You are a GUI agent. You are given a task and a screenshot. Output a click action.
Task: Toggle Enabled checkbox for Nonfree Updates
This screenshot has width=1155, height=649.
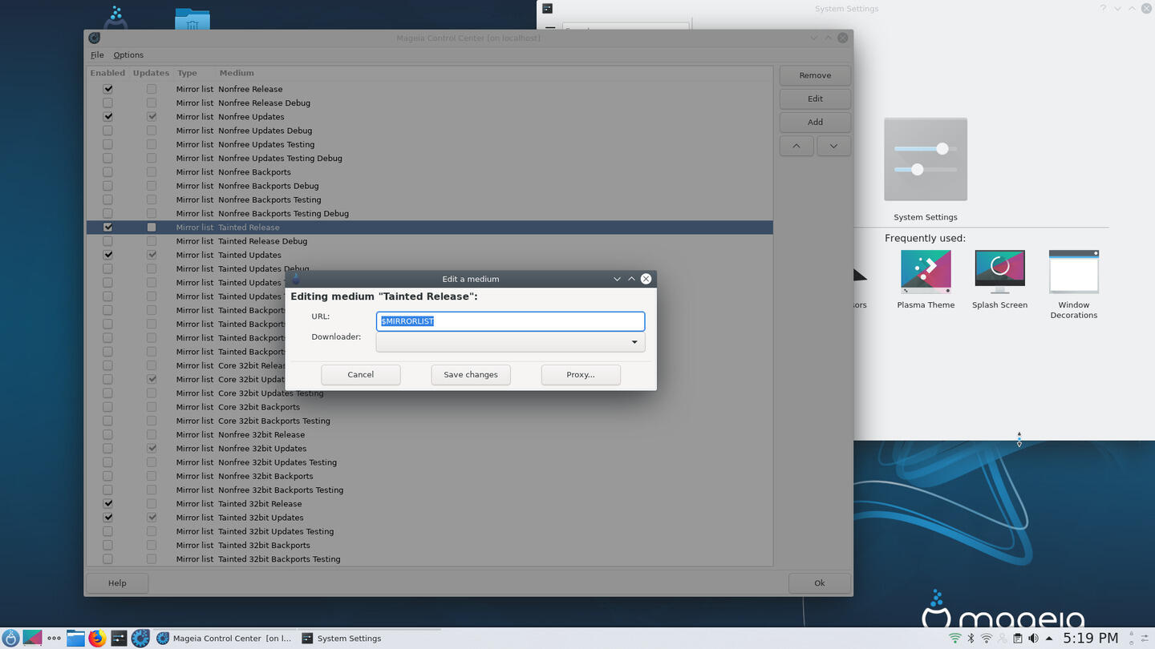click(x=107, y=117)
